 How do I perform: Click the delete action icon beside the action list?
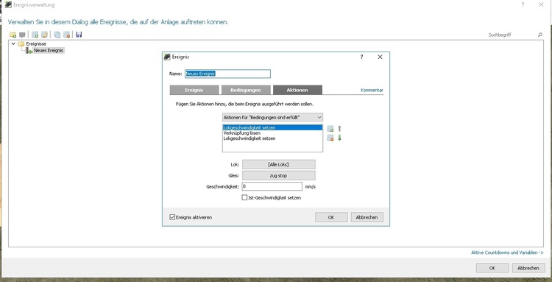click(330, 138)
